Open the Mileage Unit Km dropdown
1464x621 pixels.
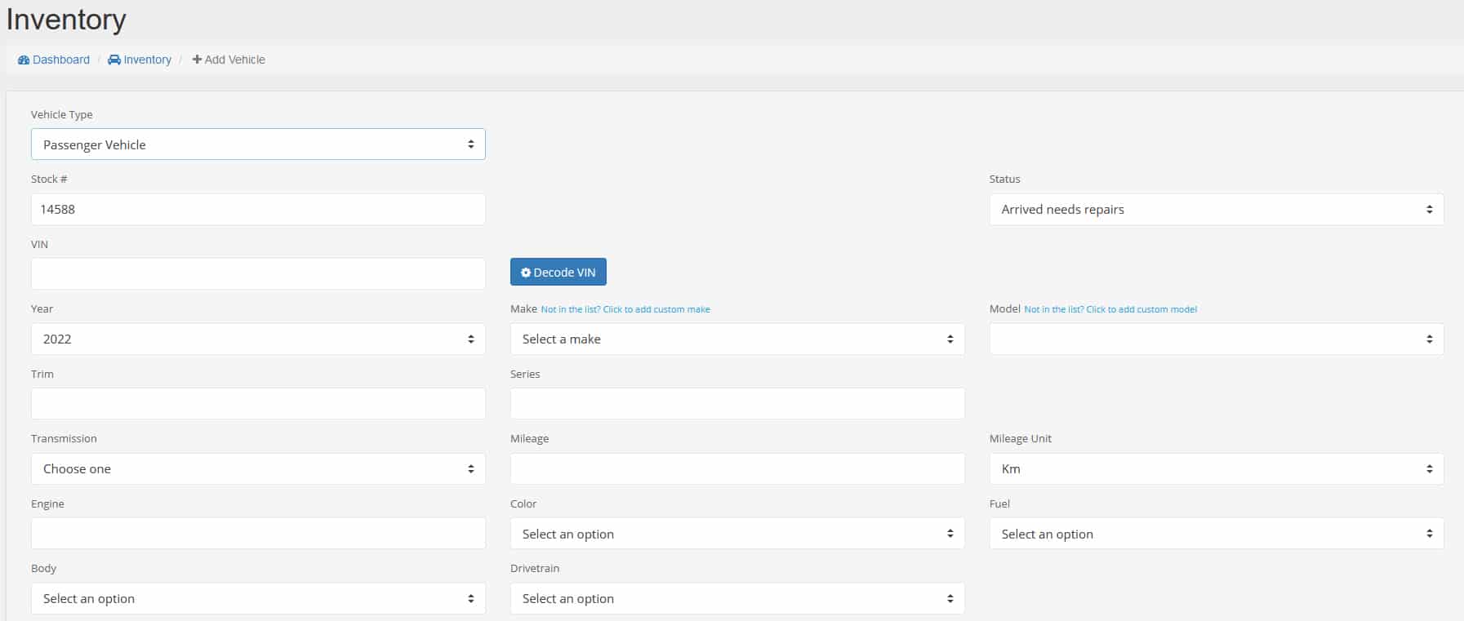click(x=1217, y=468)
